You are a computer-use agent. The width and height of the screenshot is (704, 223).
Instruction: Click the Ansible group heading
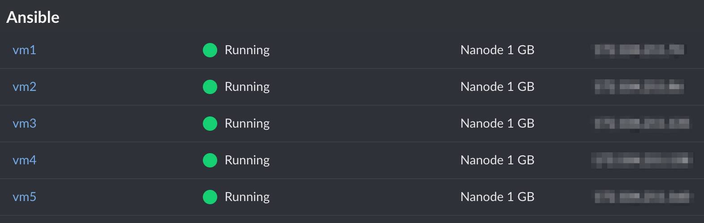point(33,17)
